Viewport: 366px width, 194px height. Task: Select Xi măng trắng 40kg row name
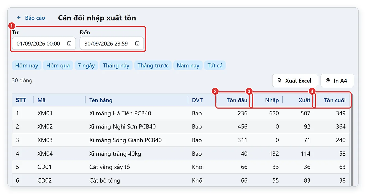pos(115,154)
